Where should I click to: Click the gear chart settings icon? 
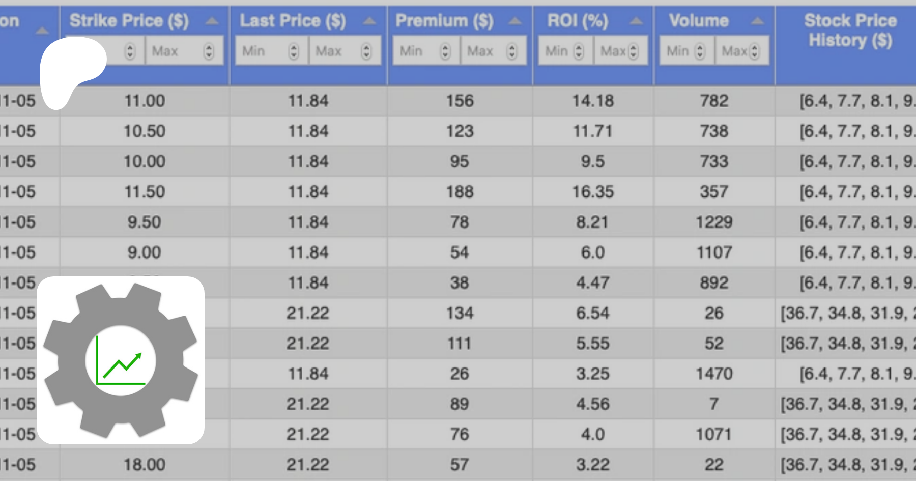121,360
